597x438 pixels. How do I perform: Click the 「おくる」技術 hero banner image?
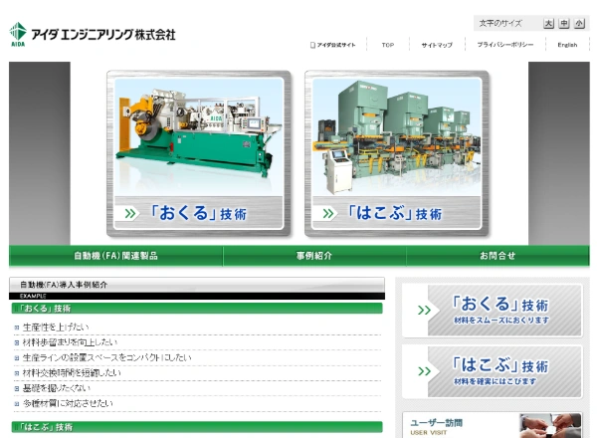(x=199, y=153)
